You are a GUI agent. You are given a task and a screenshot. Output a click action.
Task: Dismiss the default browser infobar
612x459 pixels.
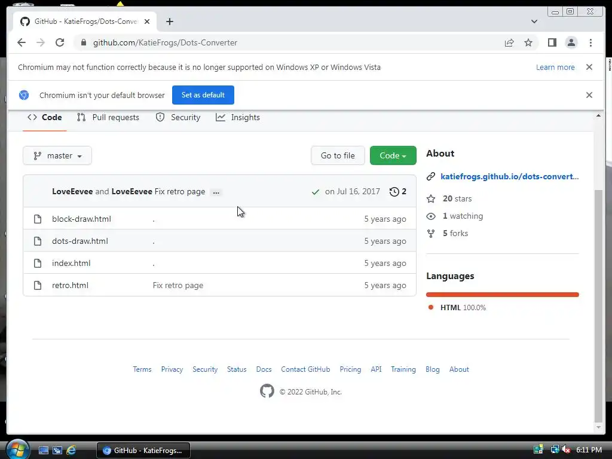(589, 95)
